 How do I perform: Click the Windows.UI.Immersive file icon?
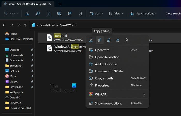(x=49, y=48)
